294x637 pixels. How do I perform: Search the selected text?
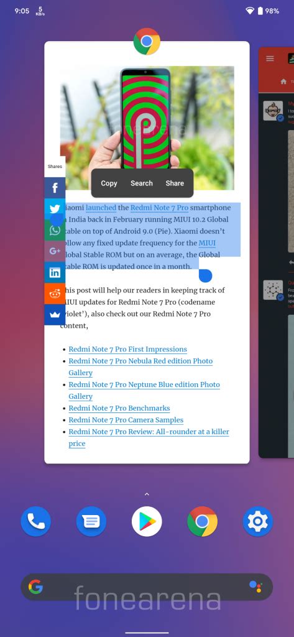141,184
